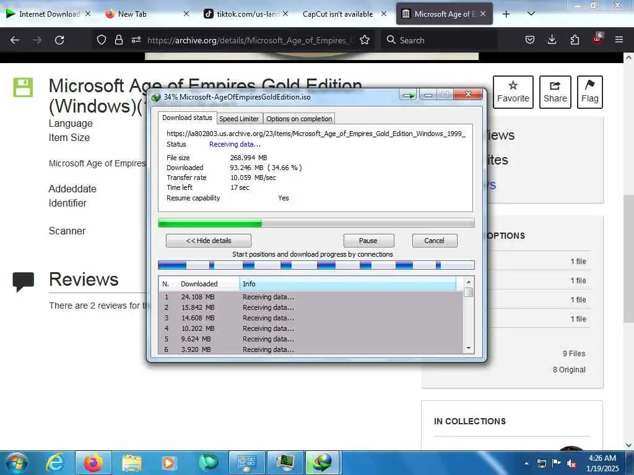Select connection row 15.842 MB

[x=311, y=307]
